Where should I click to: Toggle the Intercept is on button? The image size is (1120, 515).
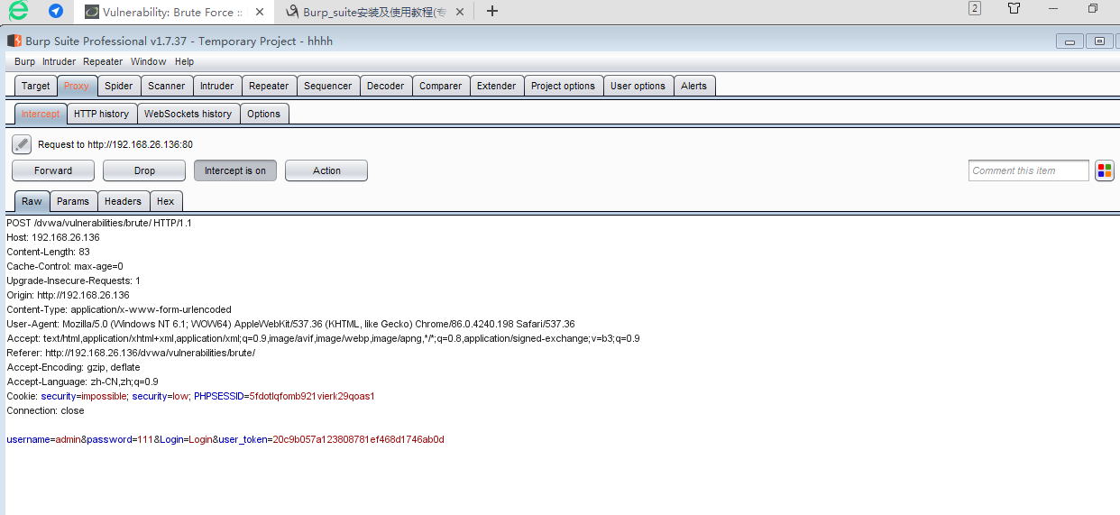click(235, 170)
